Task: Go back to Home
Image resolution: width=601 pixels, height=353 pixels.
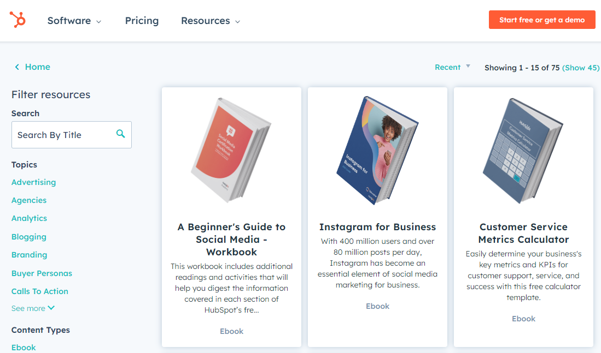Action: 38,67
